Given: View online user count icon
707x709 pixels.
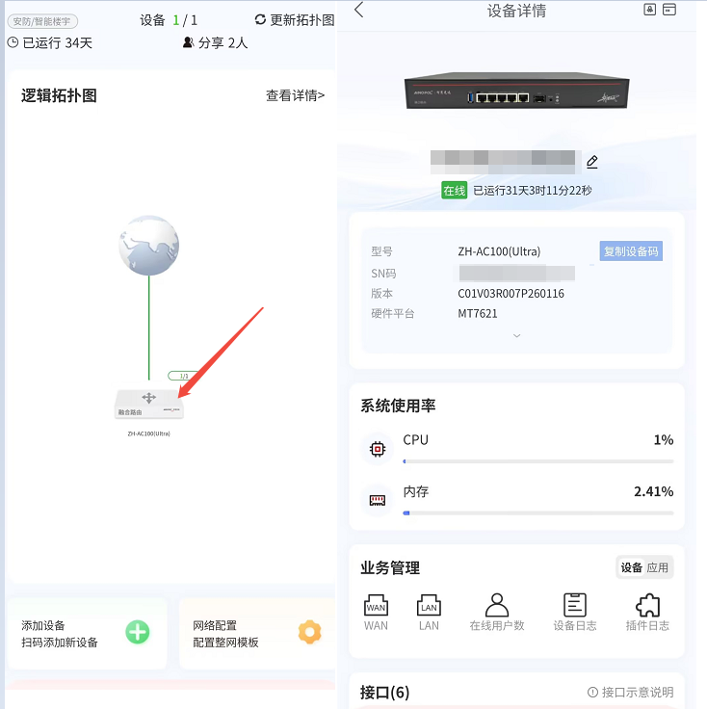Looking at the screenshot, I should coord(496,605).
